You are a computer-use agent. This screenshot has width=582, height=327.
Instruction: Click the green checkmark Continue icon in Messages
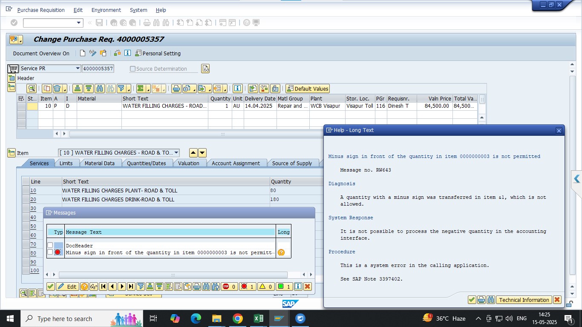[x=50, y=287]
